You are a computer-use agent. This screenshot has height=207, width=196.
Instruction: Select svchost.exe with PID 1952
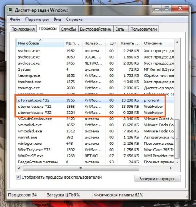pos(95,51)
